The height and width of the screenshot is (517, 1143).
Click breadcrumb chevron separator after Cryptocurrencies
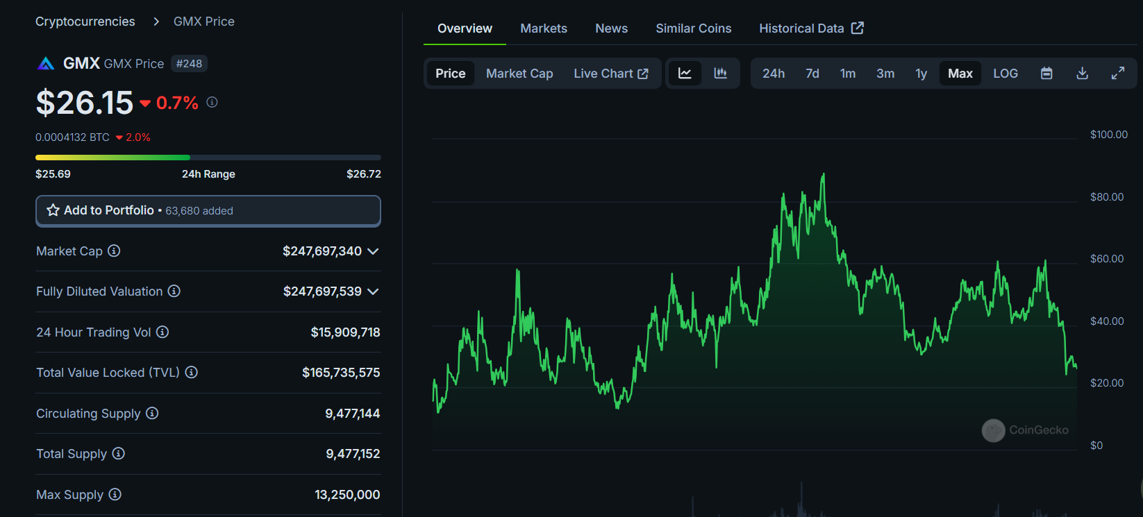coord(156,22)
